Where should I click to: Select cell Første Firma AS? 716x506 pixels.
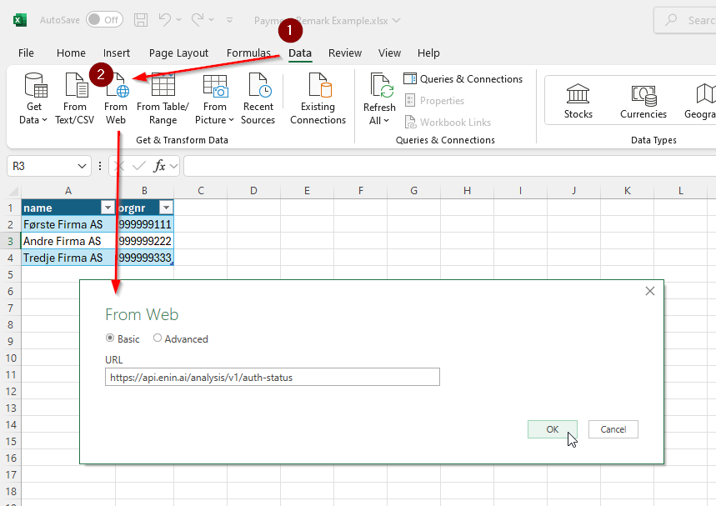(x=68, y=224)
